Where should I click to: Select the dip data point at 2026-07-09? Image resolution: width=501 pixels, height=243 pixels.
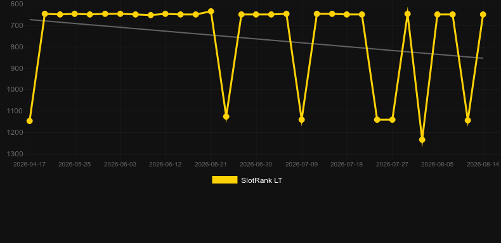(302, 120)
